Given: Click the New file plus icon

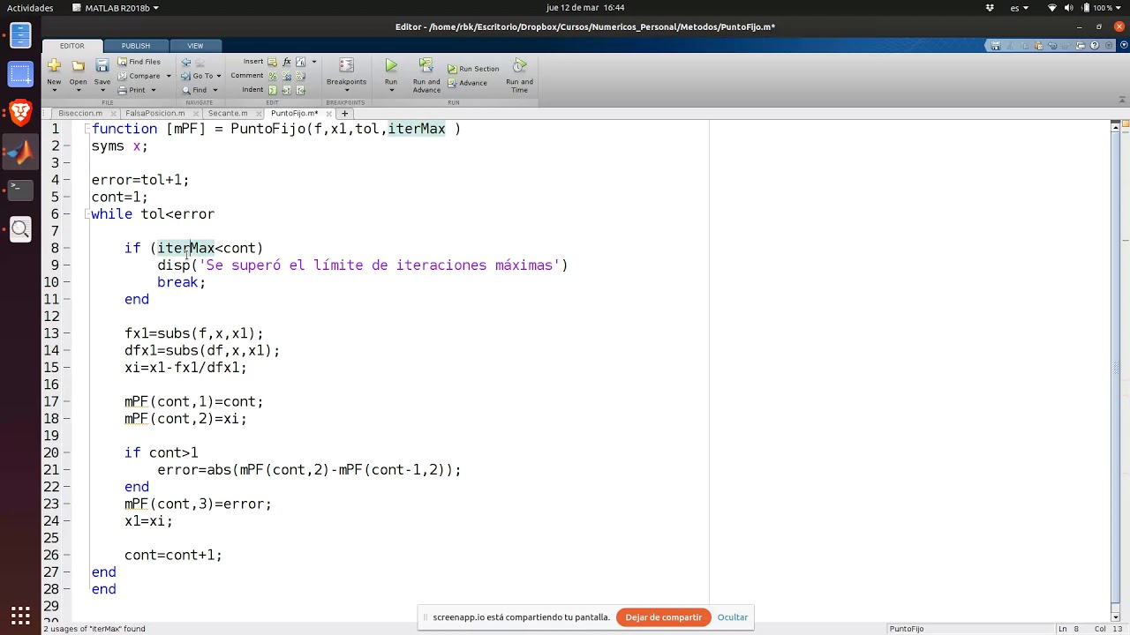Looking at the screenshot, I should click(x=54, y=65).
